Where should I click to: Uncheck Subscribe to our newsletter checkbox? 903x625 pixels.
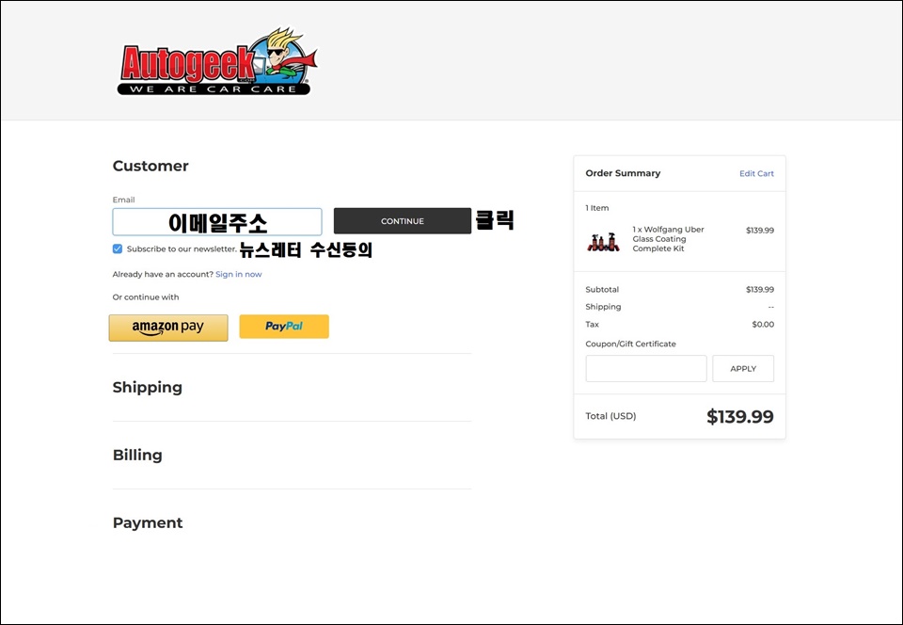pos(118,248)
